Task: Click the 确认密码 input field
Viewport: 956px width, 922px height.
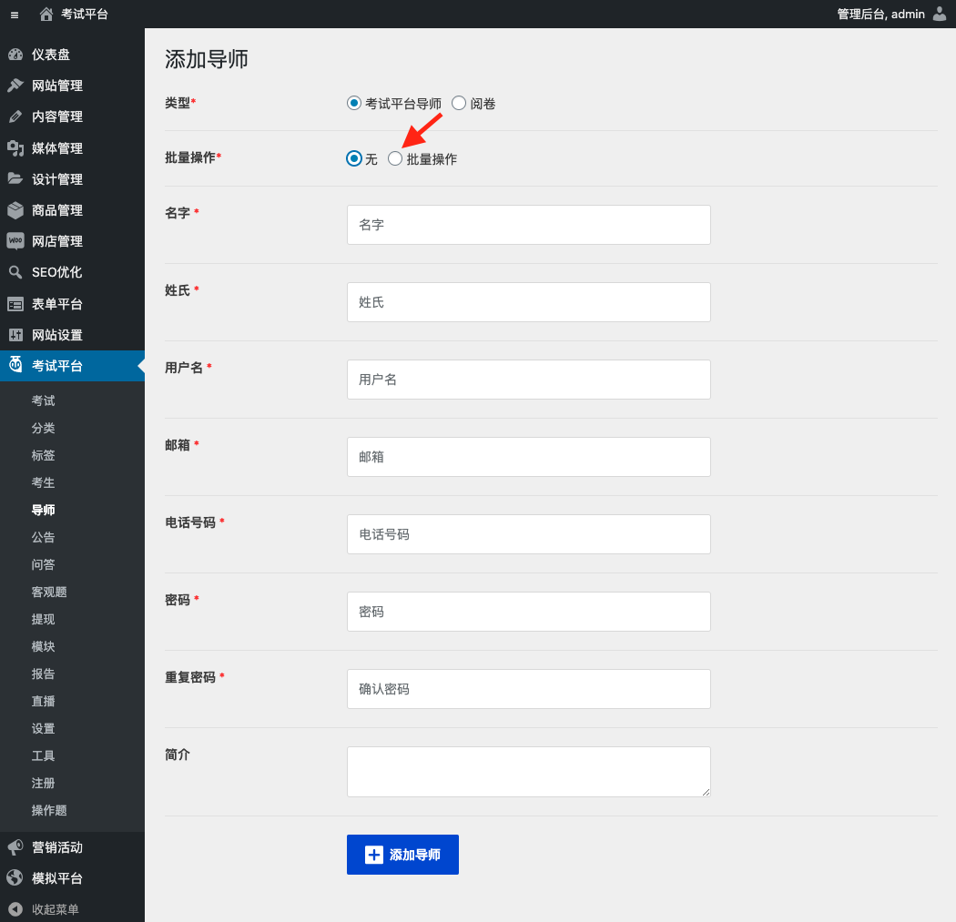Action: pos(529,689)
